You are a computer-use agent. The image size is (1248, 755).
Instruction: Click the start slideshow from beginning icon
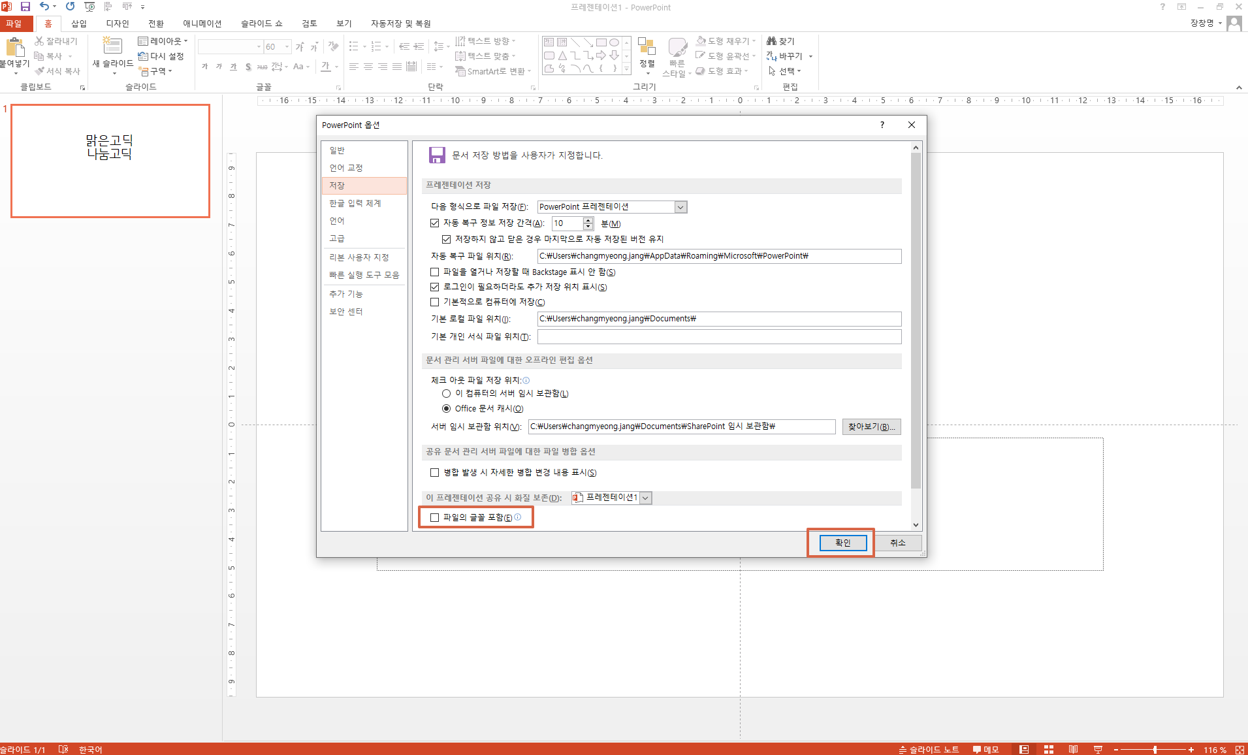click(90, 7)
